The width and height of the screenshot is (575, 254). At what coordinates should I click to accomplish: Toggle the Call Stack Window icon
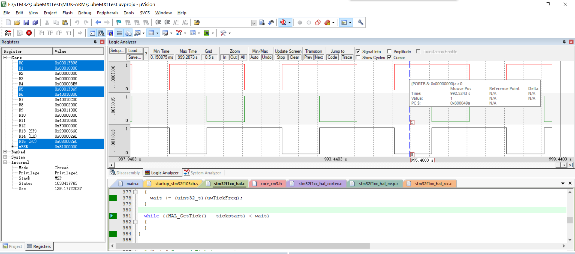[128, 33]
